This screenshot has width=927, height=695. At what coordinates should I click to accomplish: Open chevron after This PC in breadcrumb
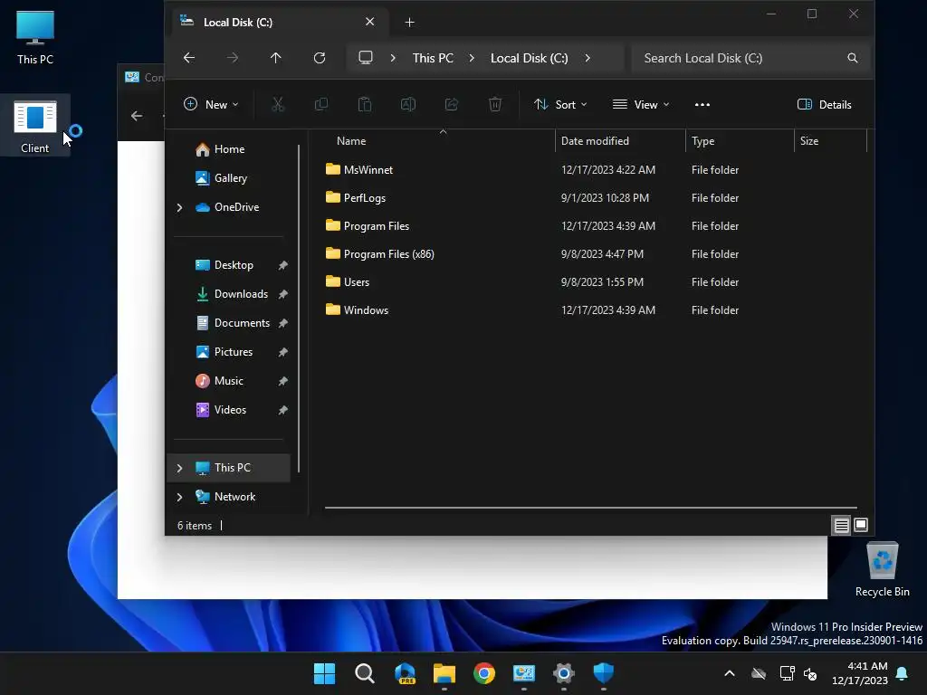[472, 58]
